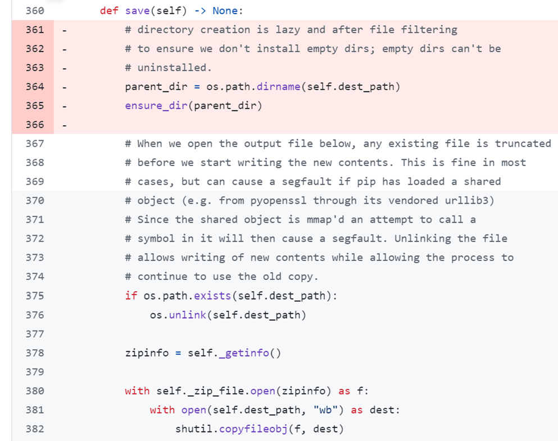Click the ensure_dir function call
Screen dimensions: 558x441
click(x=156, y=106)
